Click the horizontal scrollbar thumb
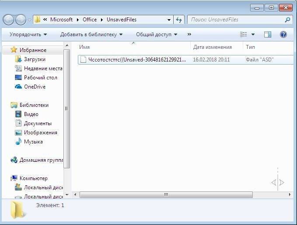Image resolution: width=297 pixels, height=225 pixels. [166, 194]
